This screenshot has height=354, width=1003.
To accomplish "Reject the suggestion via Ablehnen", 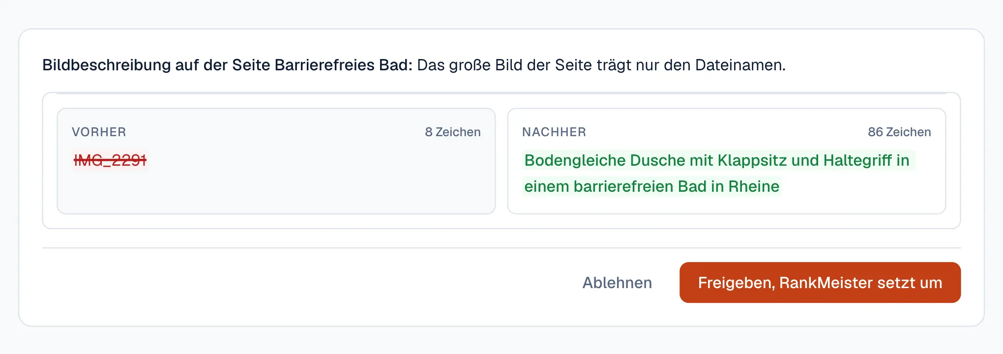I will point(617,283).
